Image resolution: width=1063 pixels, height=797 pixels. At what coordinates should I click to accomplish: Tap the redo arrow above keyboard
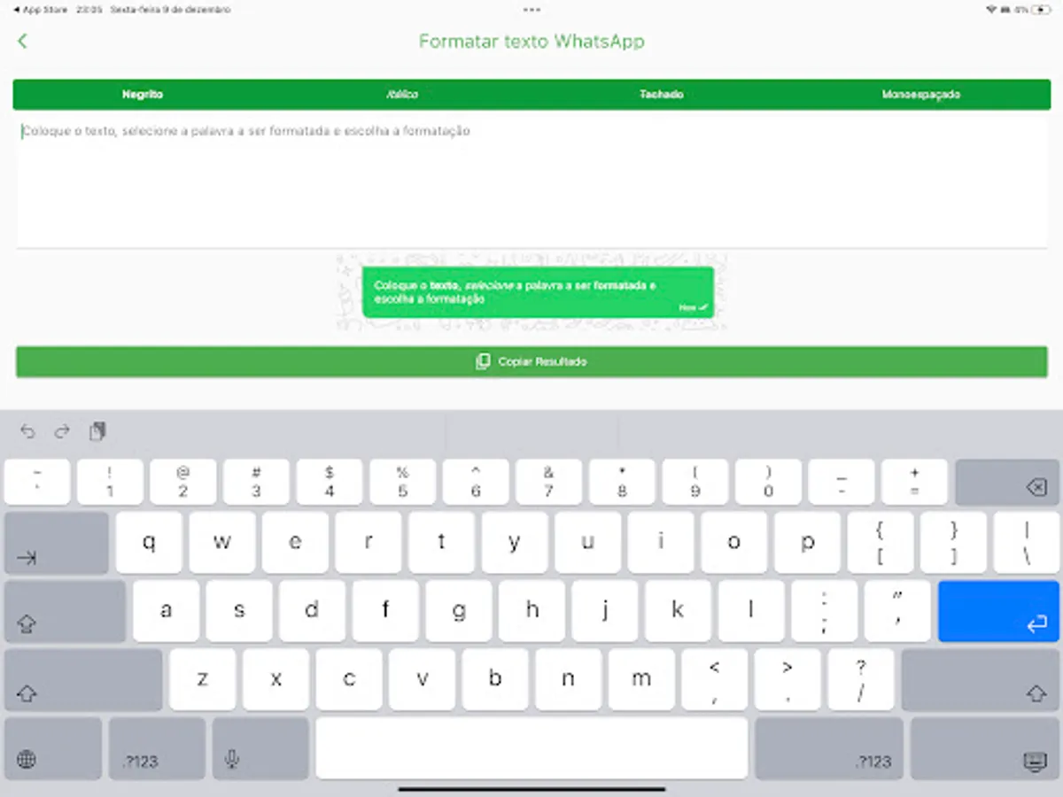(62, 431)
